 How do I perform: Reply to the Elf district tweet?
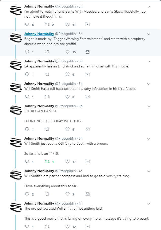coord(27,74)
